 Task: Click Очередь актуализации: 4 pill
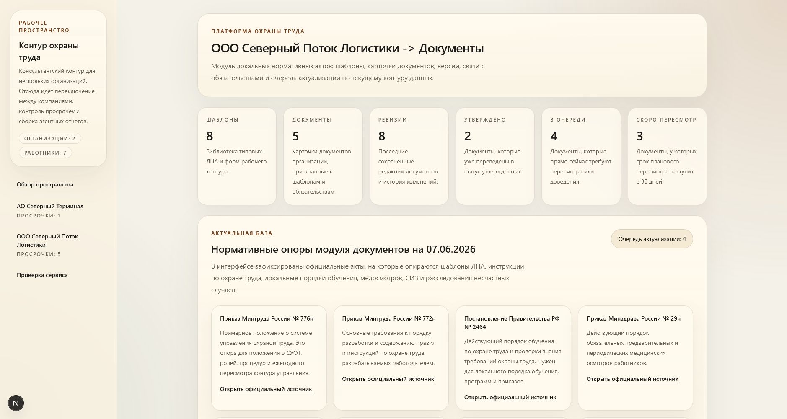point(652,239)
